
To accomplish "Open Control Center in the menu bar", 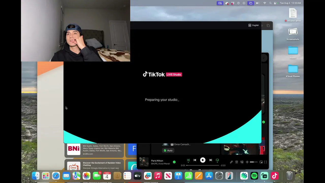I will tap(275, 3).
